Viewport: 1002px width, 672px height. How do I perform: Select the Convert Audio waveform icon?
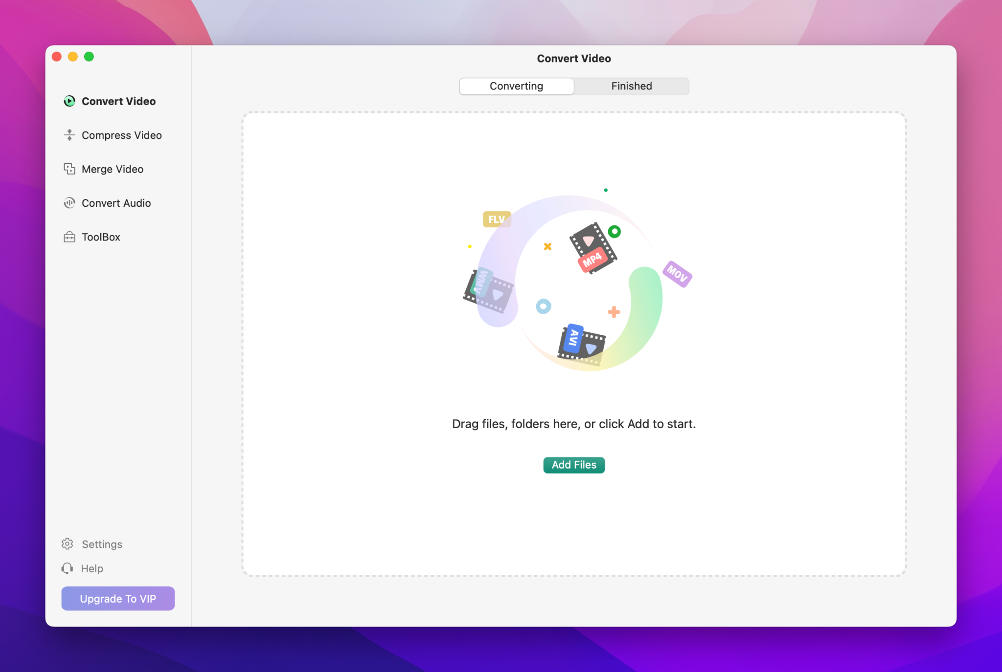pyautogui.click(x=70, y=203)
